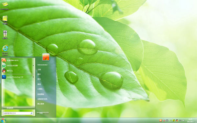Viewport: 197px width, 123px height.
Task: Click the Shut down (关机) button
Action: point(41,113)
